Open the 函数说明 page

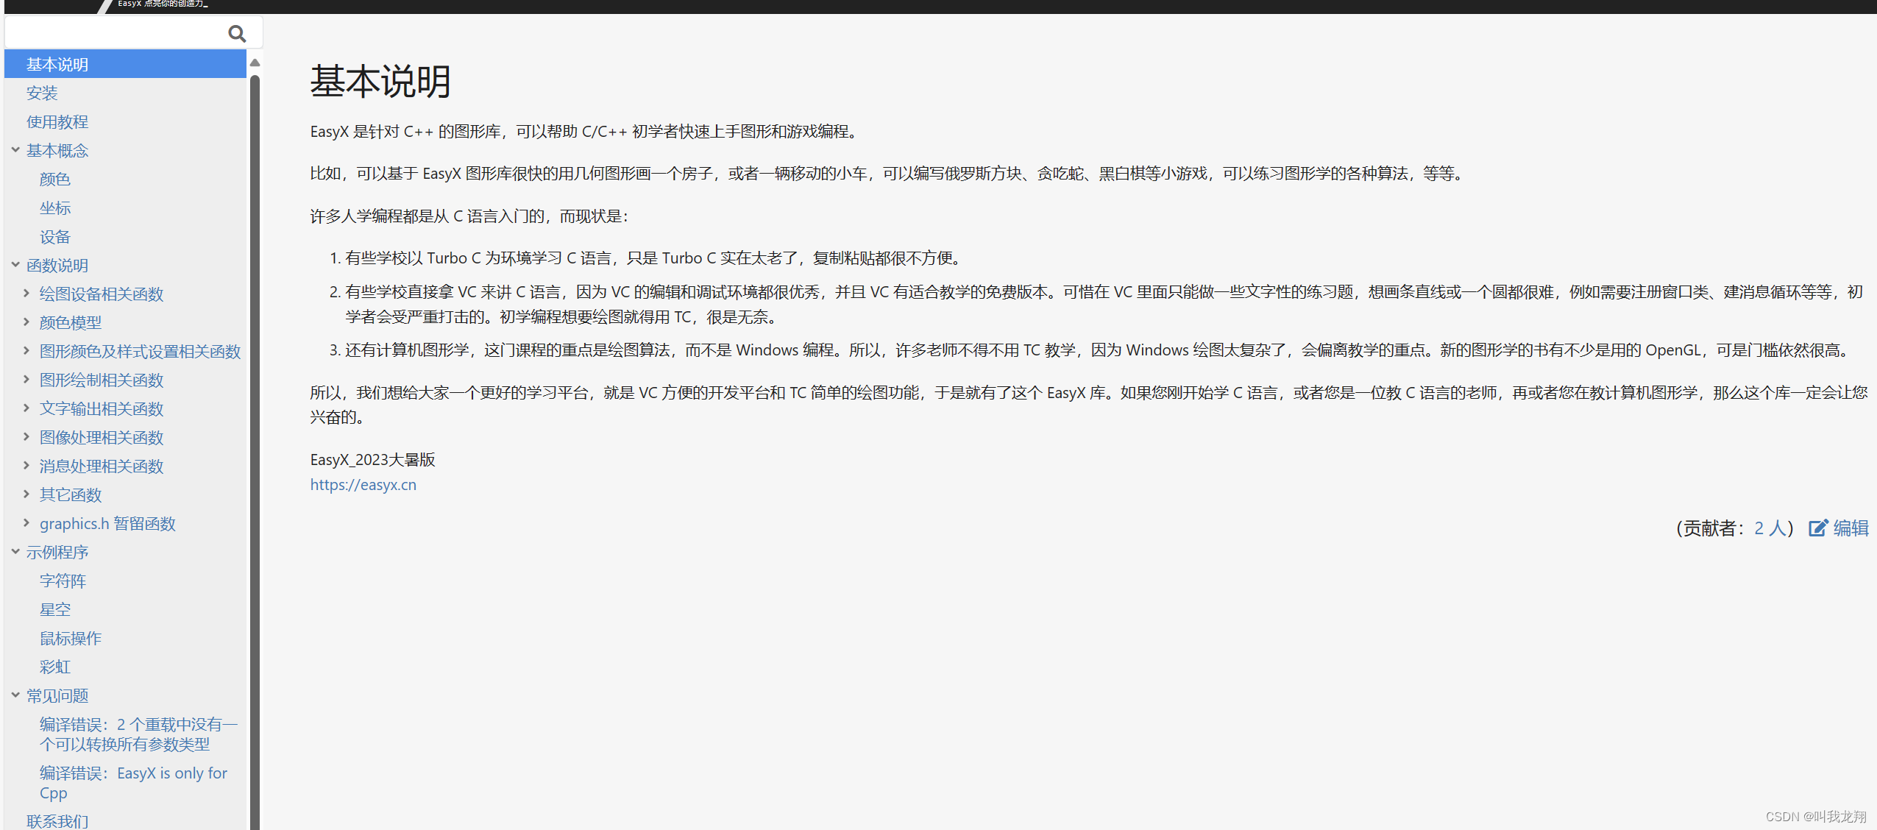click(x=57, y=265)
